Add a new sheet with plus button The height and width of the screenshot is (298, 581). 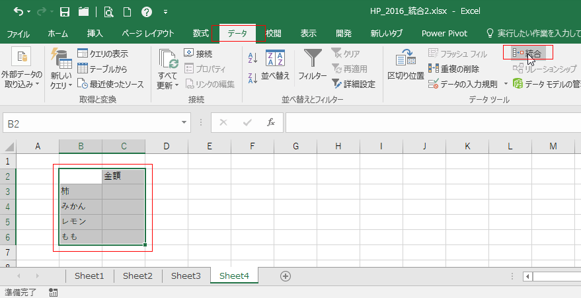tap(286, 276)
